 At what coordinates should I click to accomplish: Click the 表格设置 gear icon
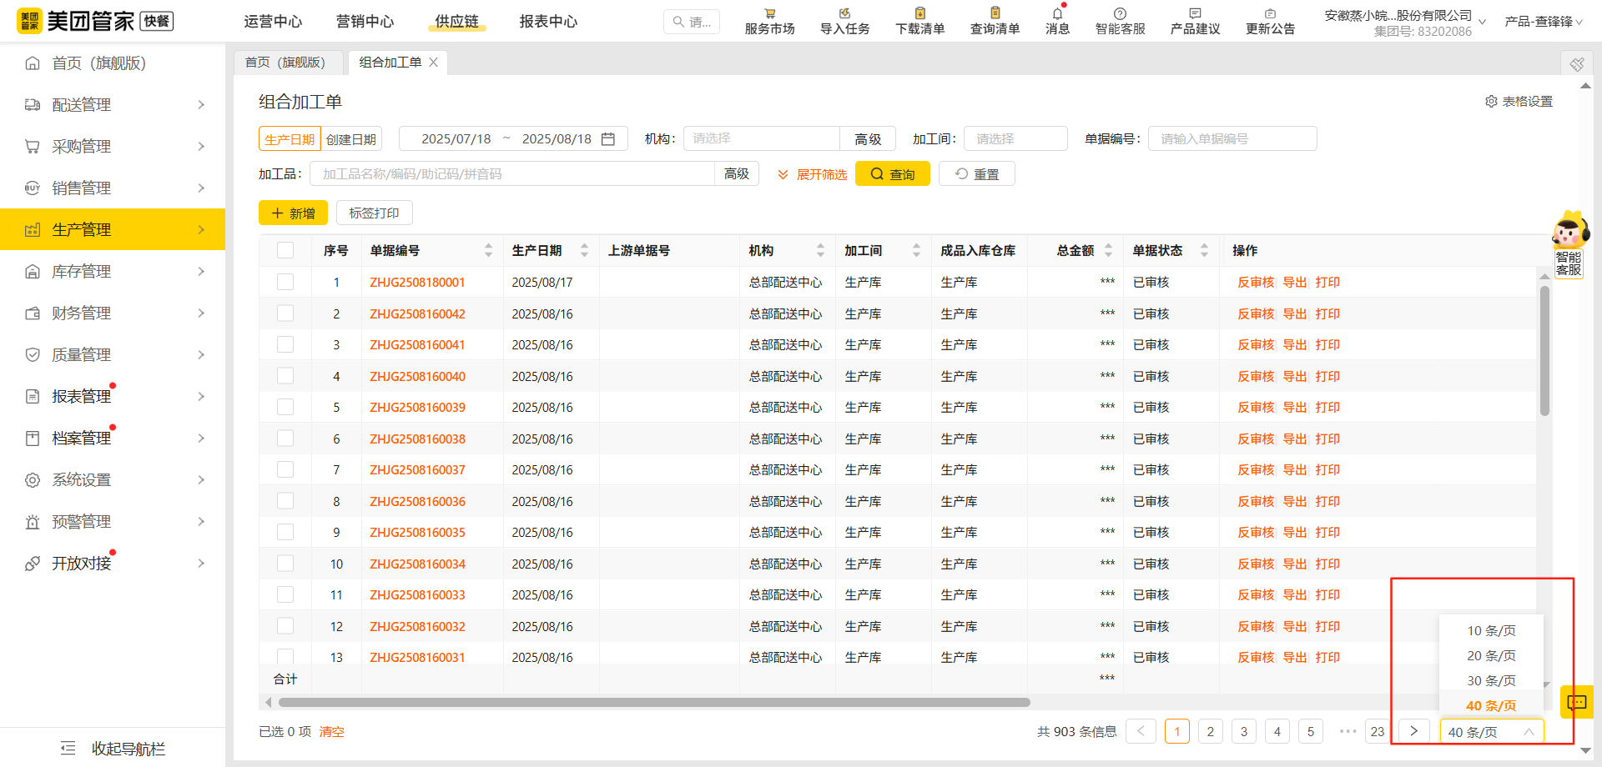click(x=1491, y=102)
